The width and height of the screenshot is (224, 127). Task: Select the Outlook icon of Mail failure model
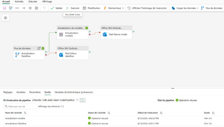[x=105, y=34]
